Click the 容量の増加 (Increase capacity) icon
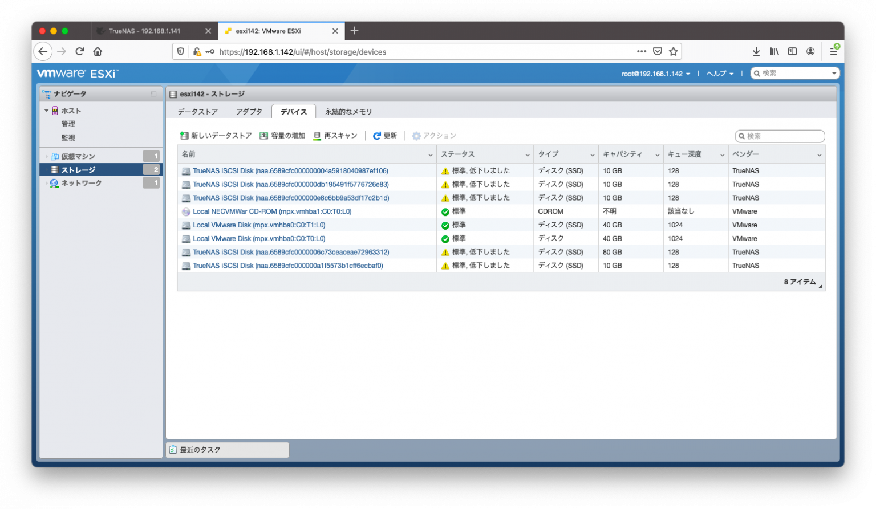This screenshot has height=509, width=876. (264, 136)
